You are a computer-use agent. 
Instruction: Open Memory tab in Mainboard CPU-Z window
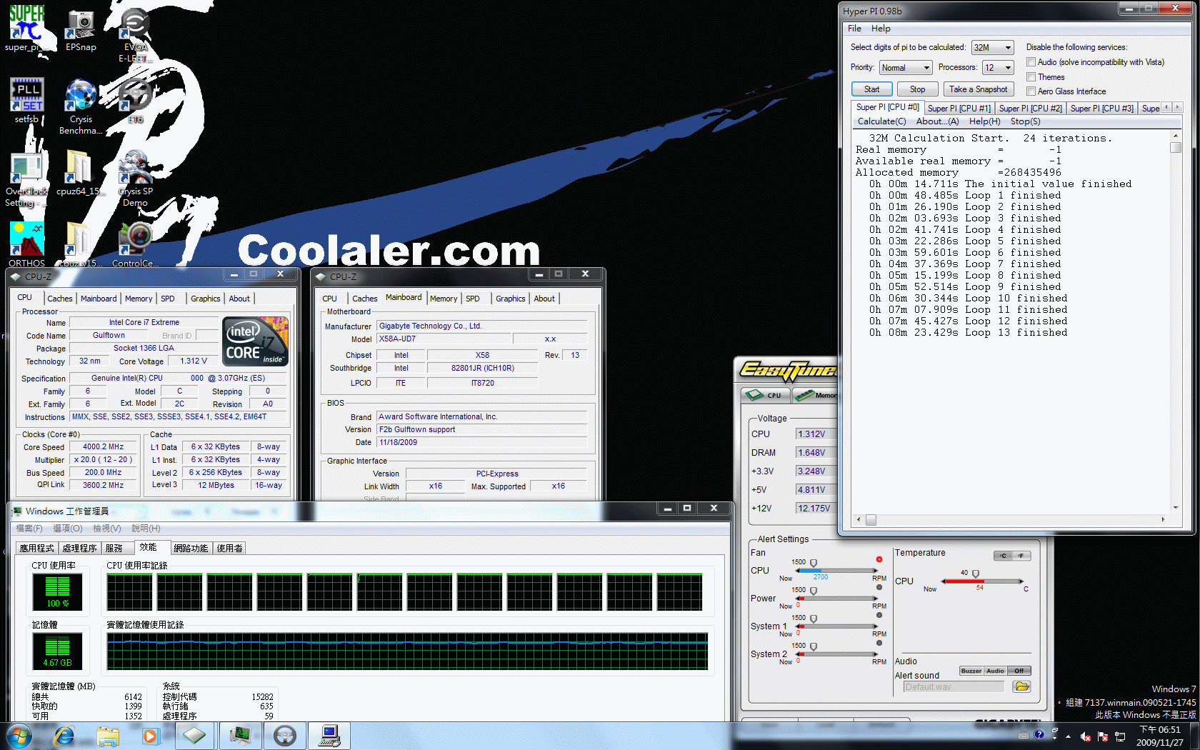point(444,299)
